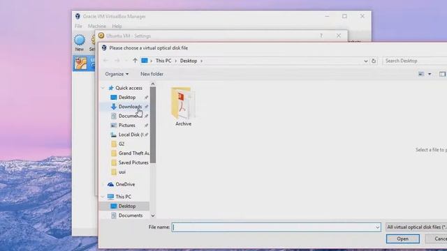The image size is (447, 251).
Task: Open the uui folder in sidebar
Action: [122, 172]
